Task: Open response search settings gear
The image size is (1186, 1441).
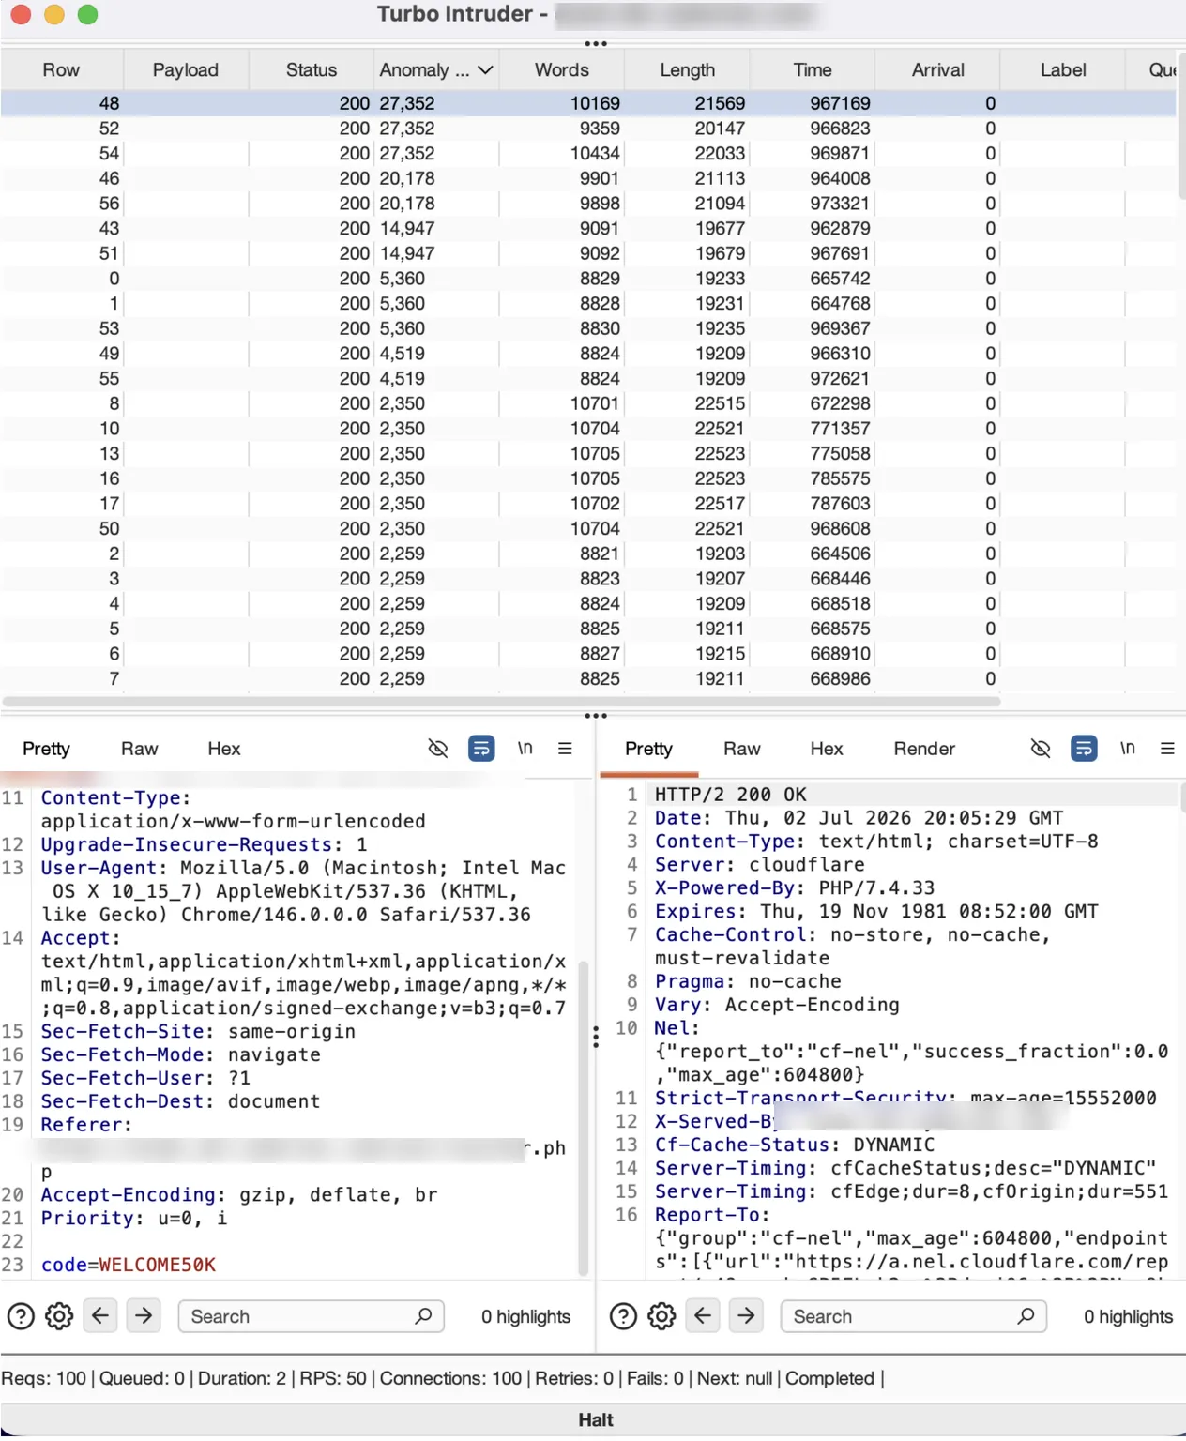Action: [661, 1317]
